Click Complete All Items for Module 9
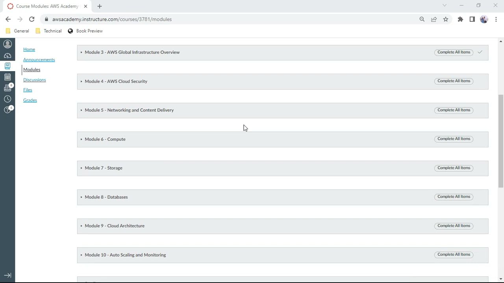 (x=454, y=226)
